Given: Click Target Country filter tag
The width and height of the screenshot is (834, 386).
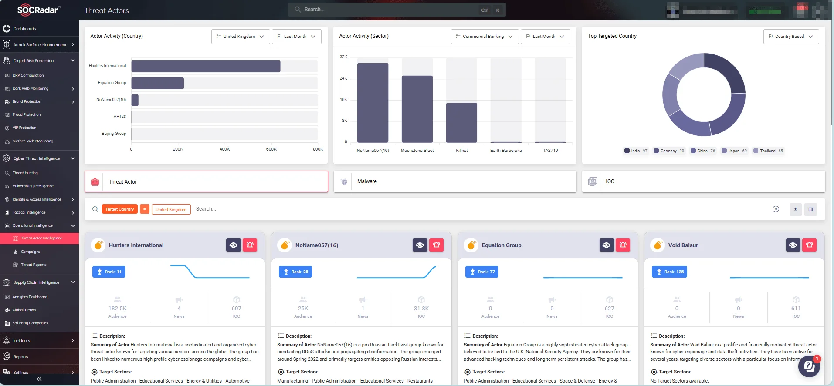Looking at the screenshot, I should point(120,209).
